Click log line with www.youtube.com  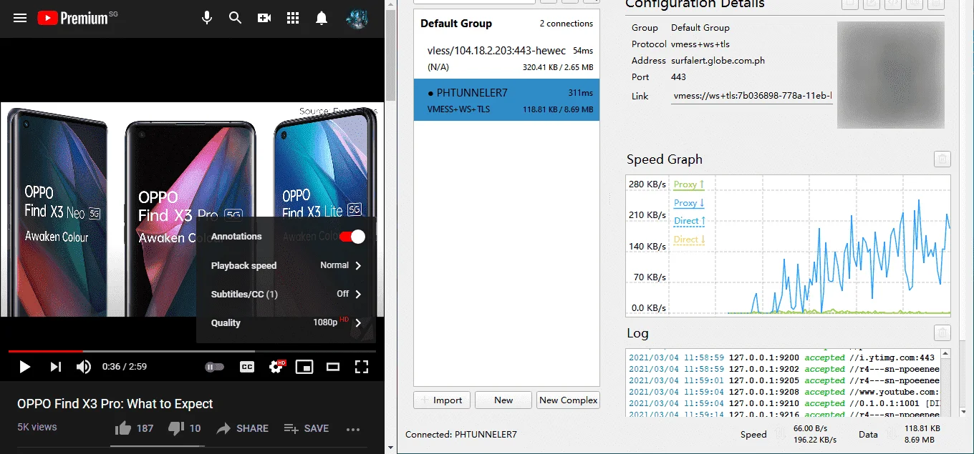pyautogui.click(x=783, y=392)
